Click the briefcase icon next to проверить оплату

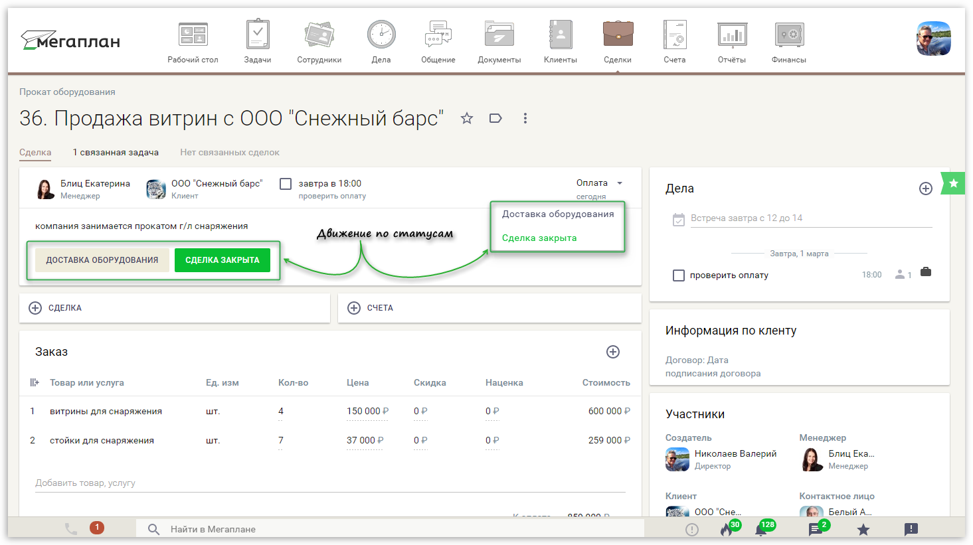(x=926, y=272)
